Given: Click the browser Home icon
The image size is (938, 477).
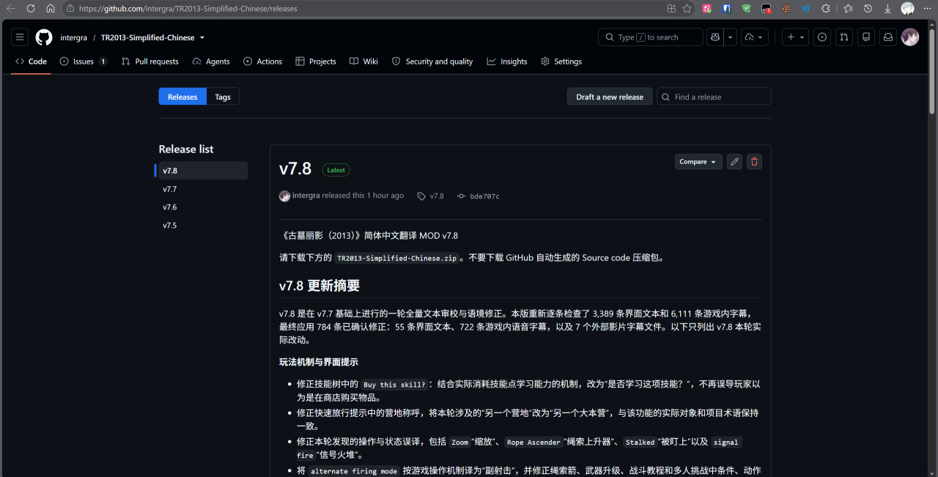Looking at the screenshot, I should coord(51,9).
